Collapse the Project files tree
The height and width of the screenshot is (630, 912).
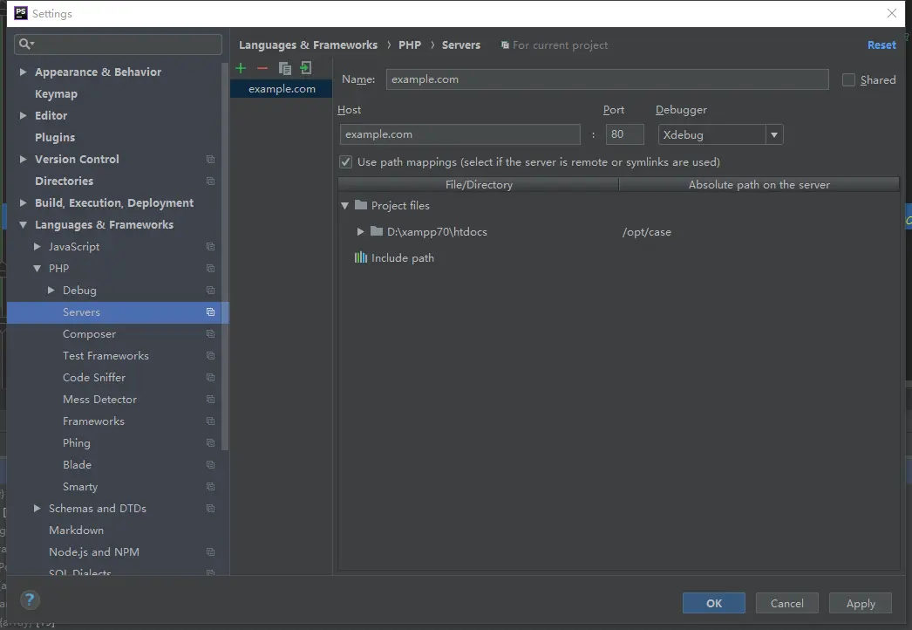coord(344,206)
